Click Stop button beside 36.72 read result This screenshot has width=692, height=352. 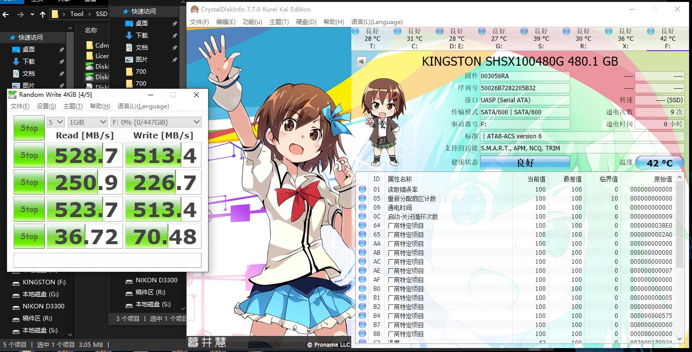pyautogui.click(x=29, y=236)
